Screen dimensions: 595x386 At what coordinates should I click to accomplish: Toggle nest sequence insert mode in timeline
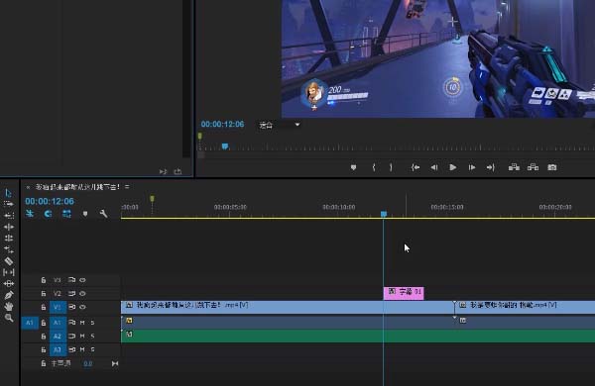tap(30, 214)
